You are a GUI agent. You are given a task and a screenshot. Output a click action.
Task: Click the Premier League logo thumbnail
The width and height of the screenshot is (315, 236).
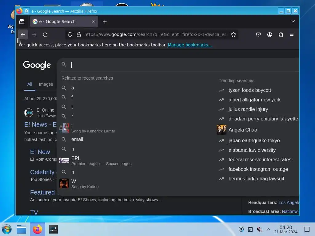tap(64, 160)
